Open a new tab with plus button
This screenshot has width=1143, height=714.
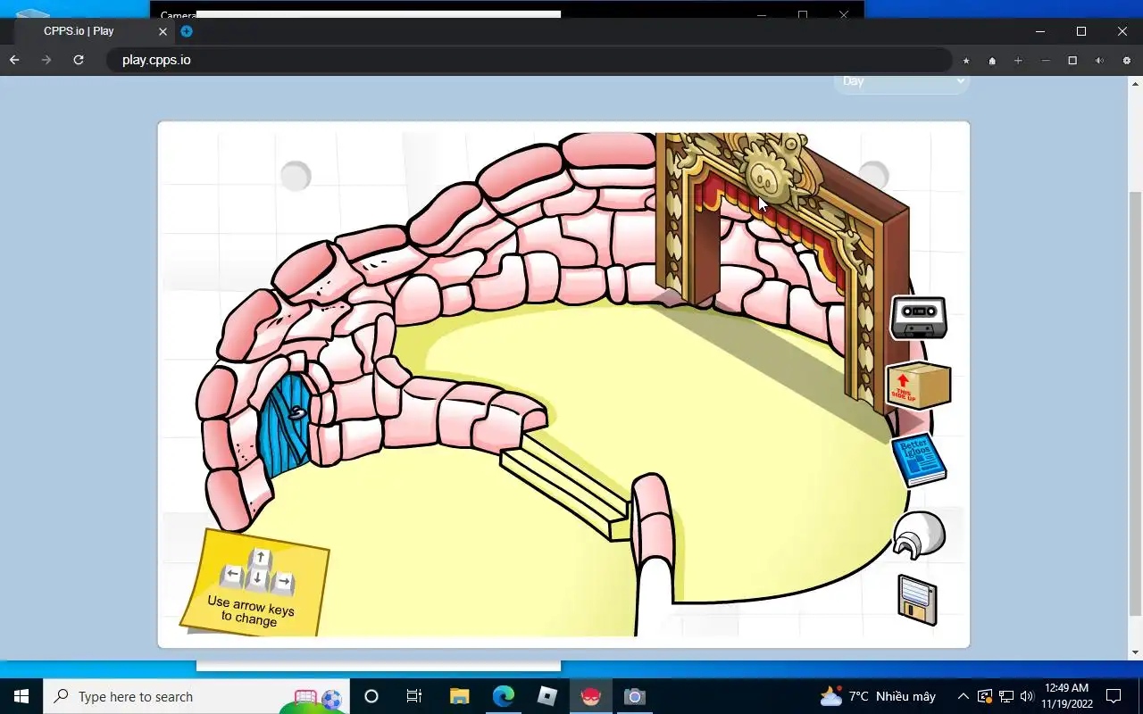187,31
